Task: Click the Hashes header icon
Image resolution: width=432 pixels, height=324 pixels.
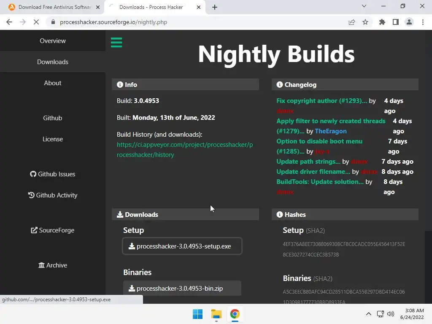Action: [x=280, y=215]
